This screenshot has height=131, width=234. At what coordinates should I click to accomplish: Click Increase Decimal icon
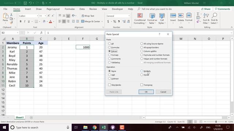point(124,21)
